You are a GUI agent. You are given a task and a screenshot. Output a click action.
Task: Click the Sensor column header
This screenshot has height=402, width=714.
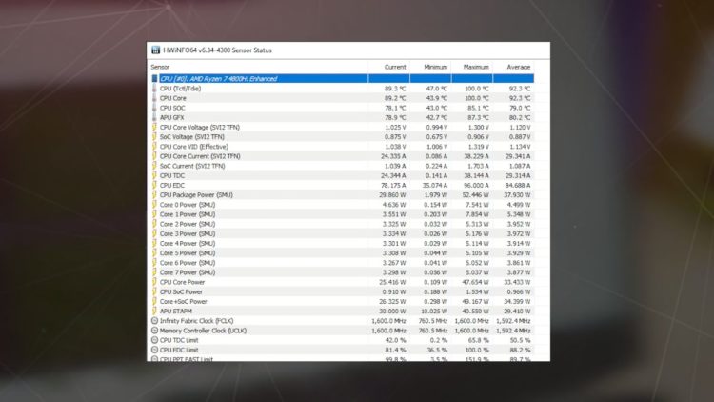click(x=160, y=67)
